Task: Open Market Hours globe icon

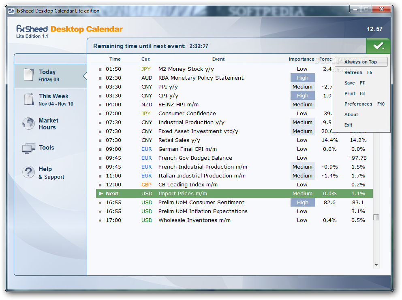Action: (28, 124)
